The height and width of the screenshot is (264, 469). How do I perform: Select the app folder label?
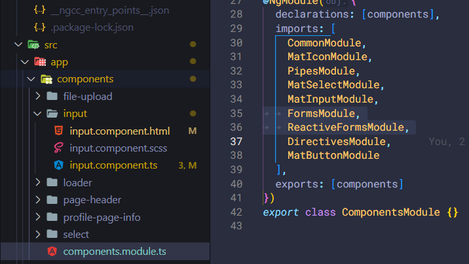point(59,62)
